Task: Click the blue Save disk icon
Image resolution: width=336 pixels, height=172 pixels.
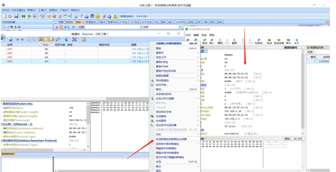Action: (16, 16)
